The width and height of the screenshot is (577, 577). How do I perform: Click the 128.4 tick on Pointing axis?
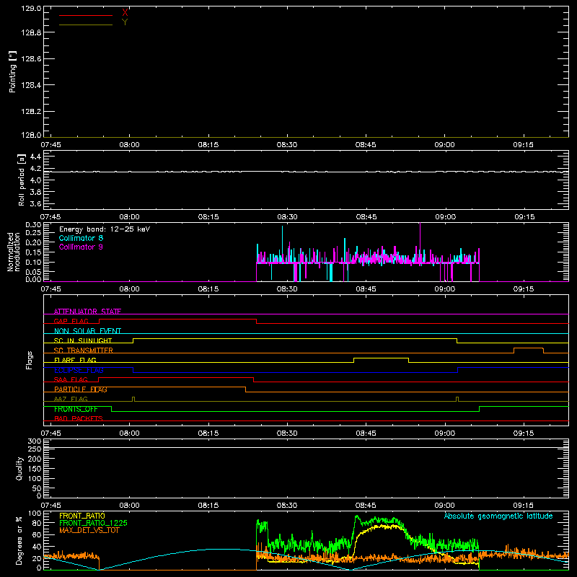(31, 85)
